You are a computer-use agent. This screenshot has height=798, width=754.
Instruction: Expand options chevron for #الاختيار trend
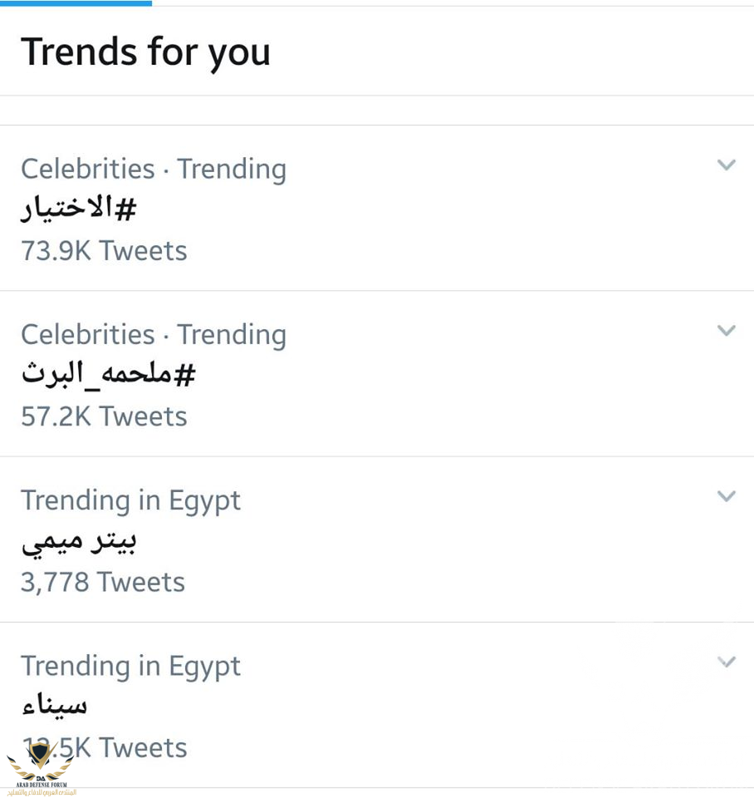tap(726, 165)
